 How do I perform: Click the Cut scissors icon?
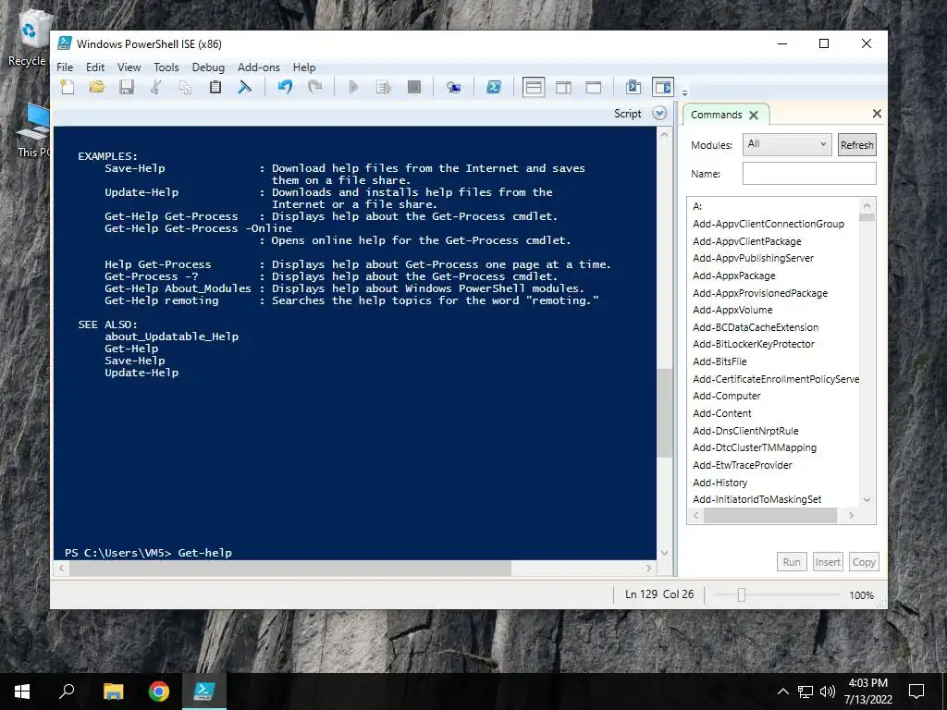155,88
